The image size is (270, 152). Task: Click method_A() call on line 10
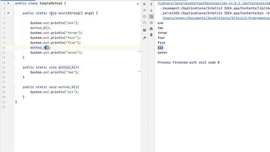pyautogui.click(x=40, y=48)
